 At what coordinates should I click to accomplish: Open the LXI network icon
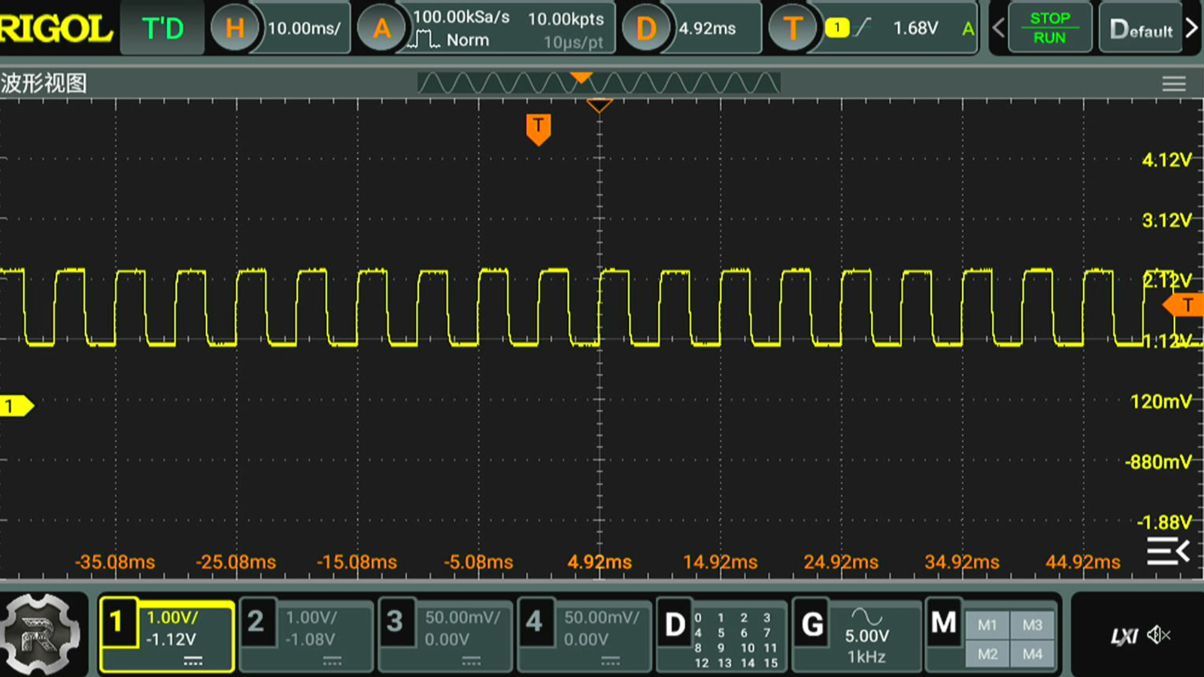1124,637
